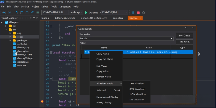
Task: Switch to the log.log tab
Action: pyautogui.click(x=45, y=18)
